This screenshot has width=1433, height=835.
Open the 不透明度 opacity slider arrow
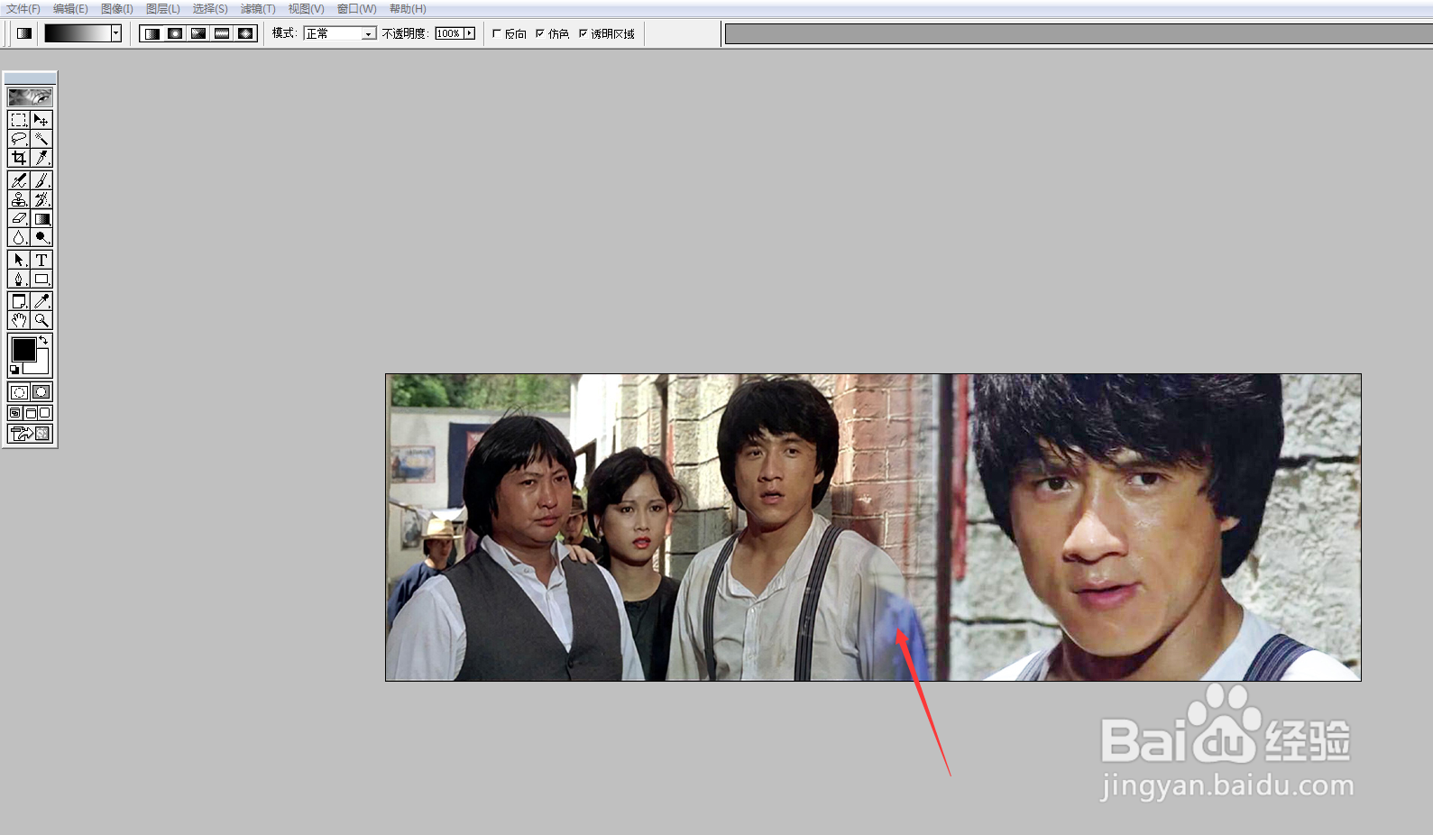(469, 33)
